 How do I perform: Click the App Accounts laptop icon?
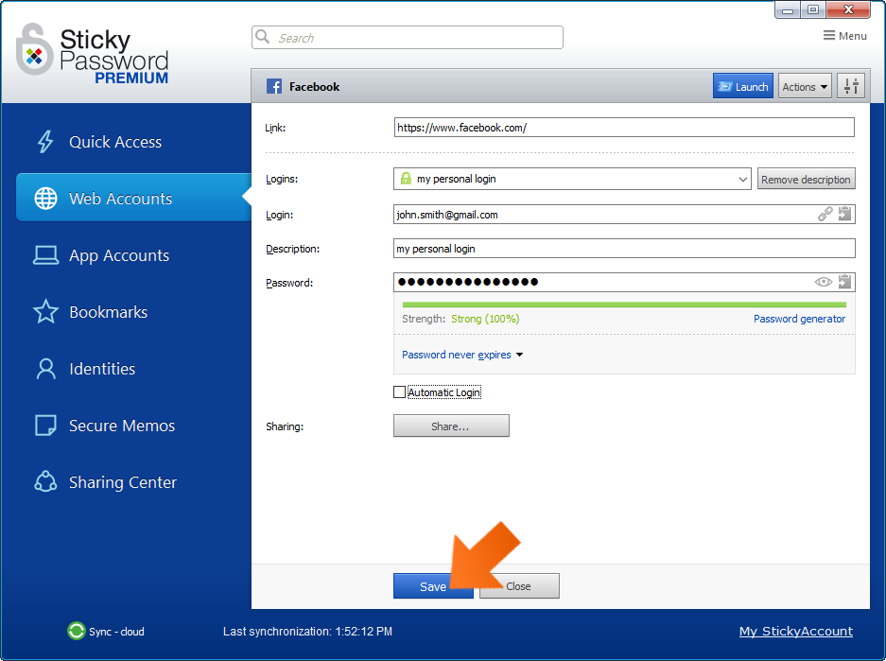point(45,255)
